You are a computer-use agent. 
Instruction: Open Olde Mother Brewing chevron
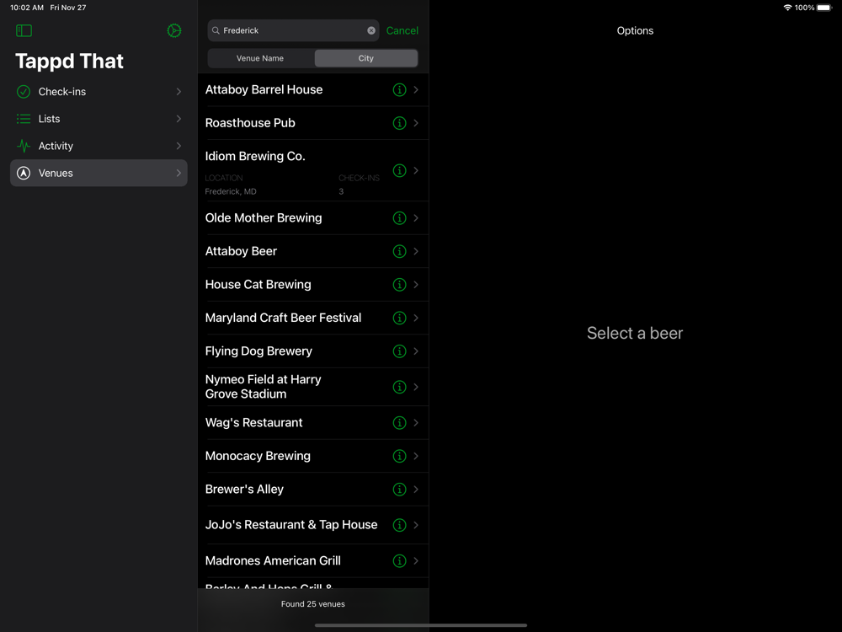pos(416,217)
